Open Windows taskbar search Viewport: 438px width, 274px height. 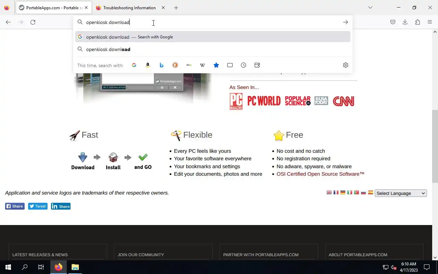[x=25, y=267]
